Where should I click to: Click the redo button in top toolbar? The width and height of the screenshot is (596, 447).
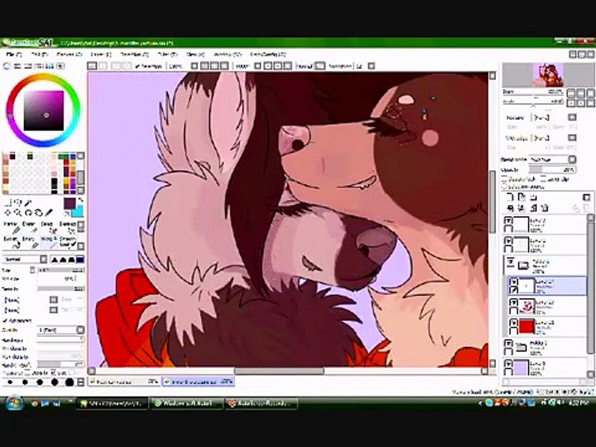103,66
